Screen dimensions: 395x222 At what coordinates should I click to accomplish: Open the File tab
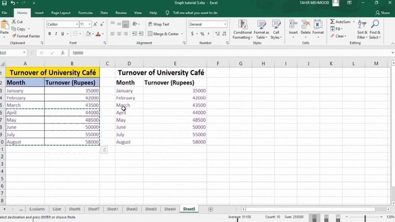pos(4,12)
